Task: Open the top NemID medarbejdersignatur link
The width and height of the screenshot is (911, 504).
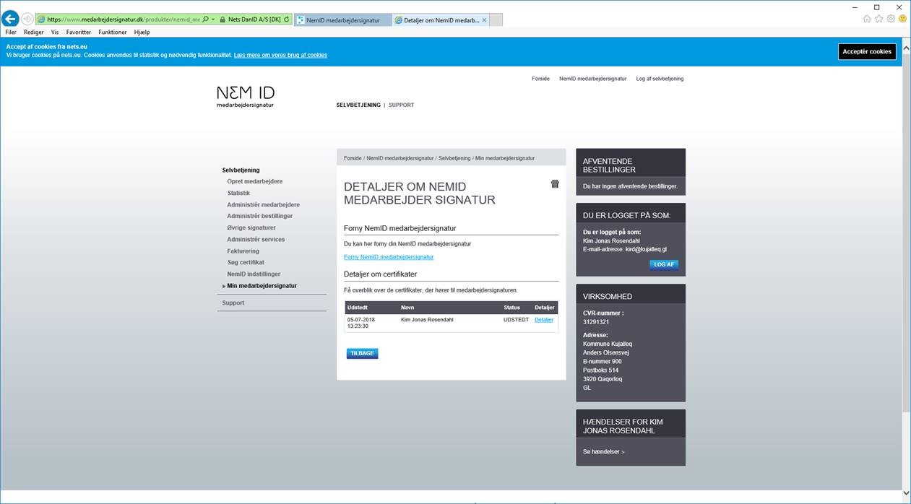Action: coord(592,79)
